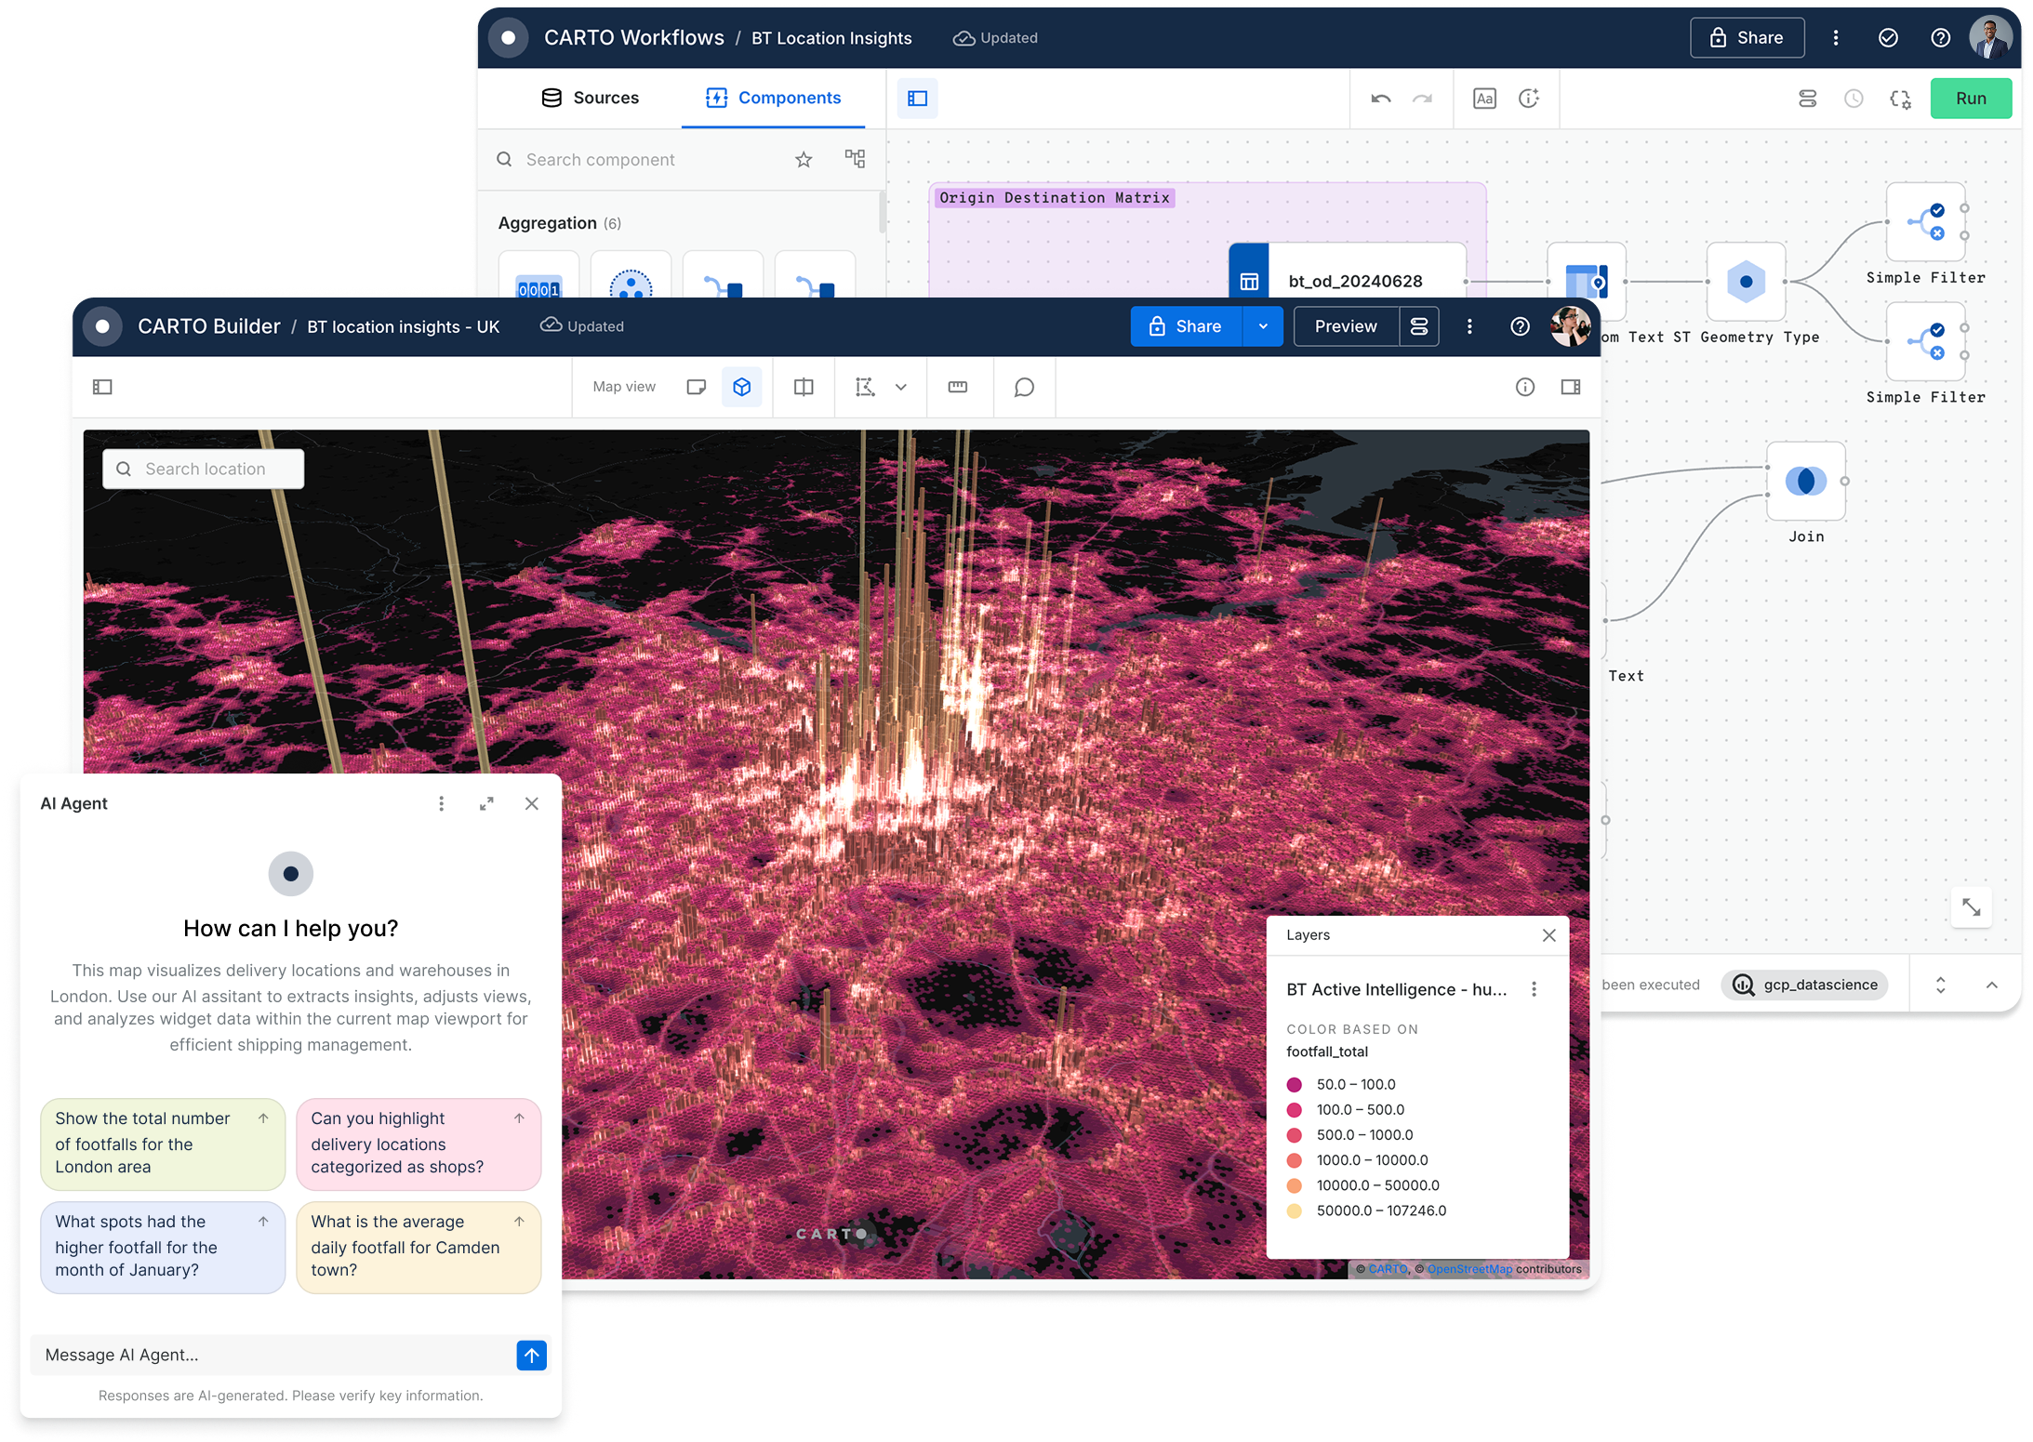Expand the Workflows results panel chevron

point(1991,986)
